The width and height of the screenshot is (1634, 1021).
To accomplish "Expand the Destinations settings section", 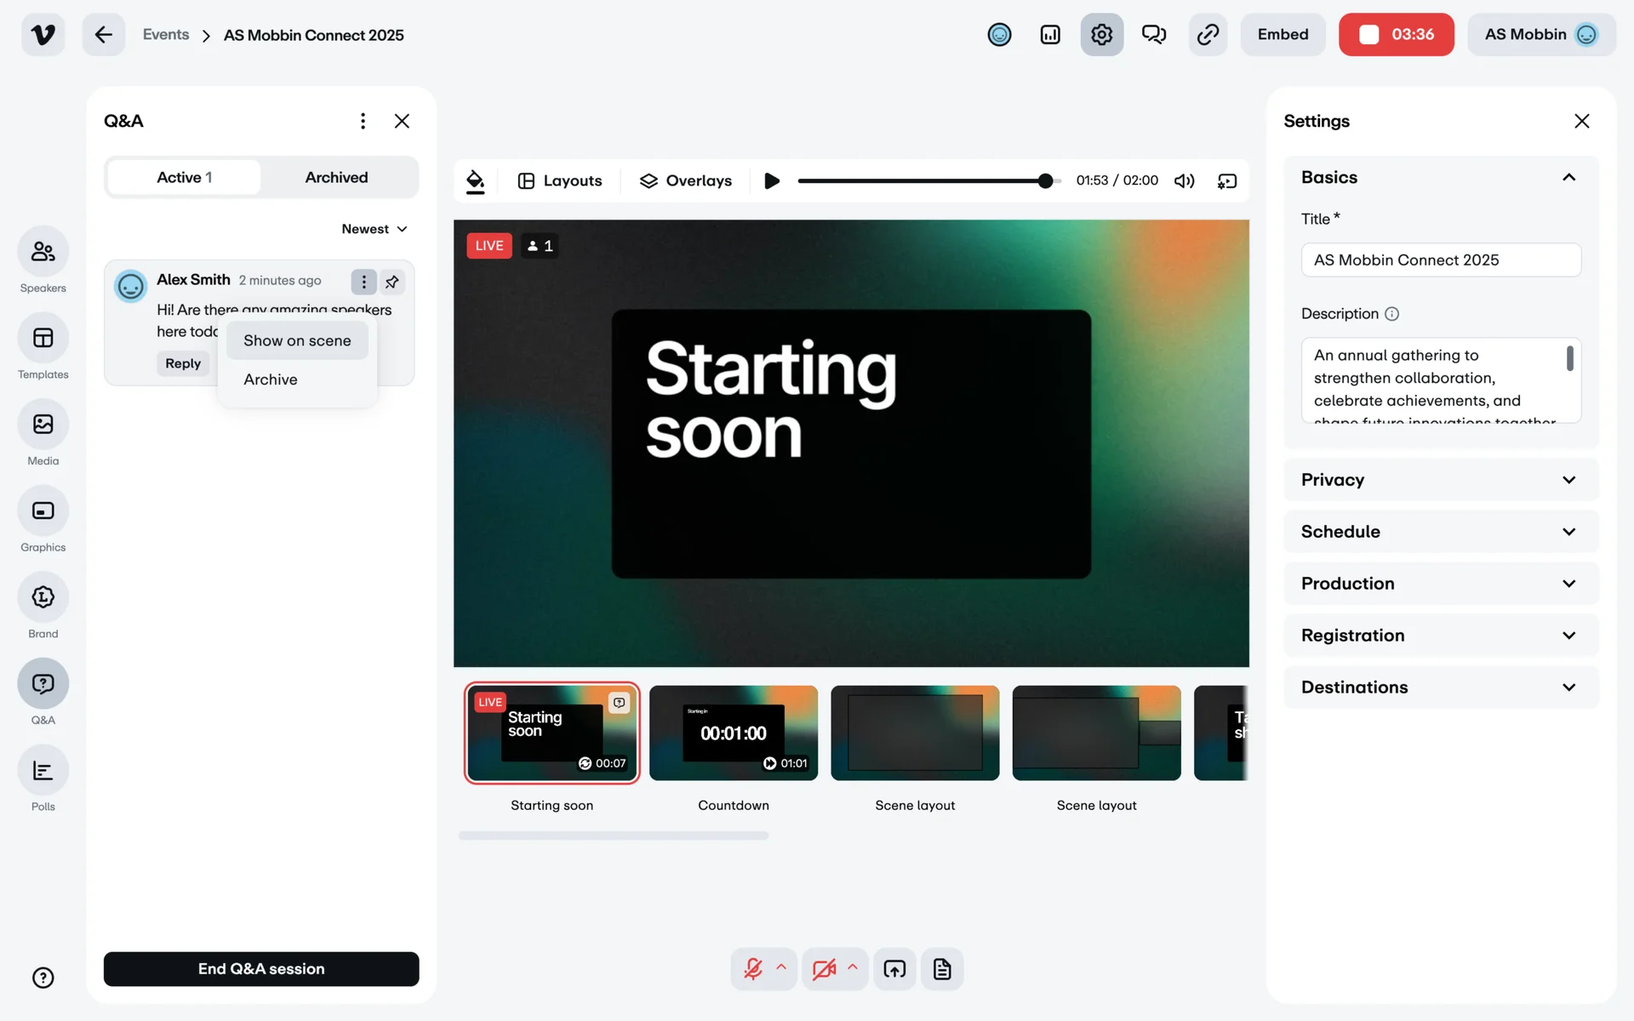I will point(1440,687).
